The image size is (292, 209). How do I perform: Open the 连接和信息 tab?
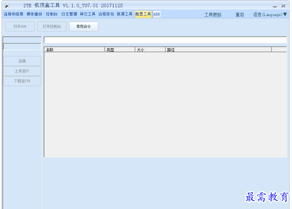click(x=13, y=14)
